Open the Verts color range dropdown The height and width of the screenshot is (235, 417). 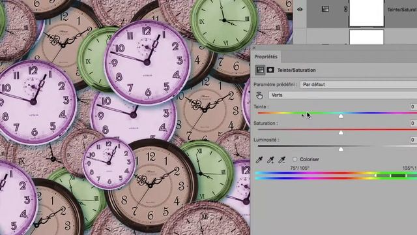(343, 95)
